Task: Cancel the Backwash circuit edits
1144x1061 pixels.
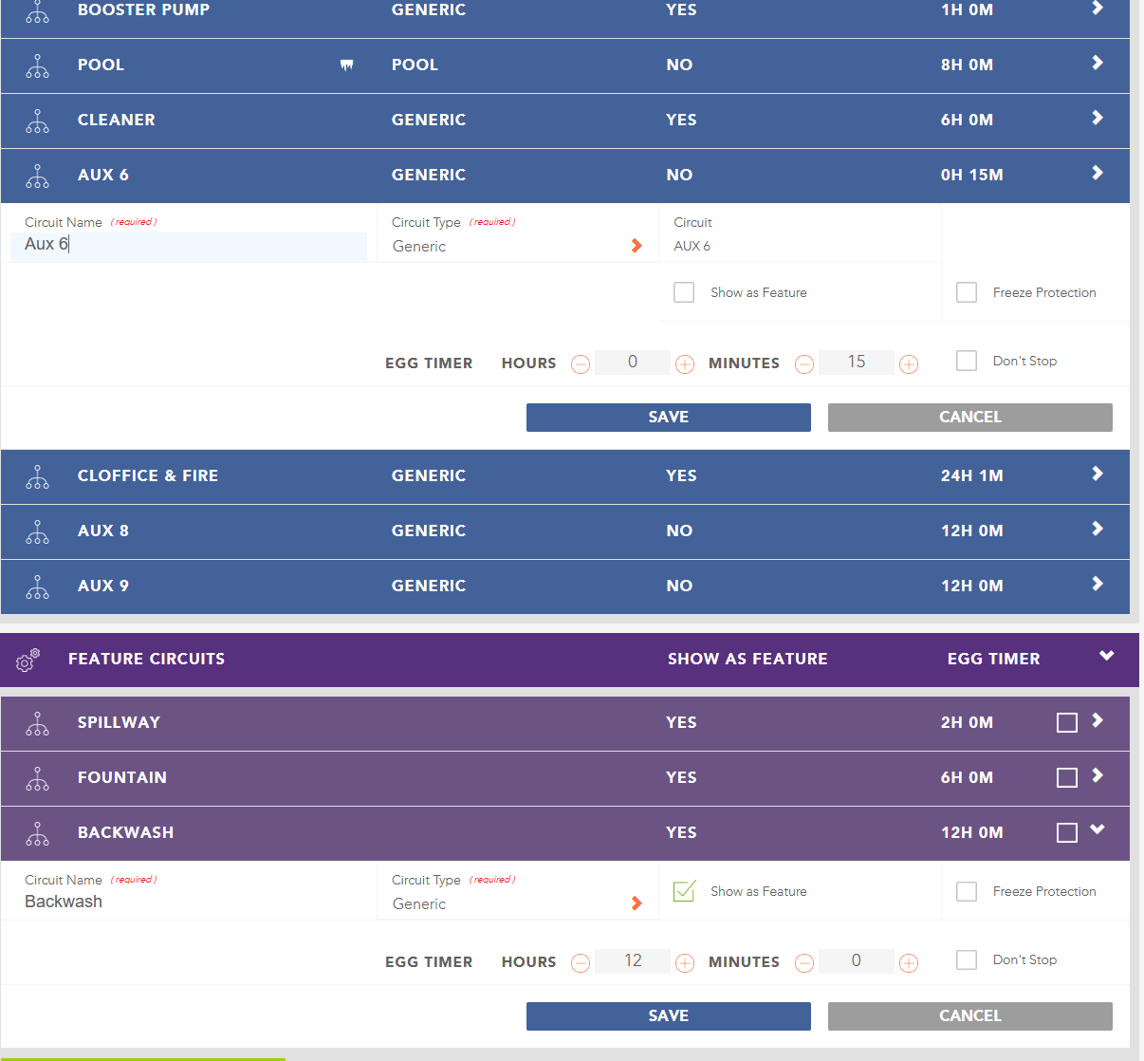Action: coord(970,1016)
